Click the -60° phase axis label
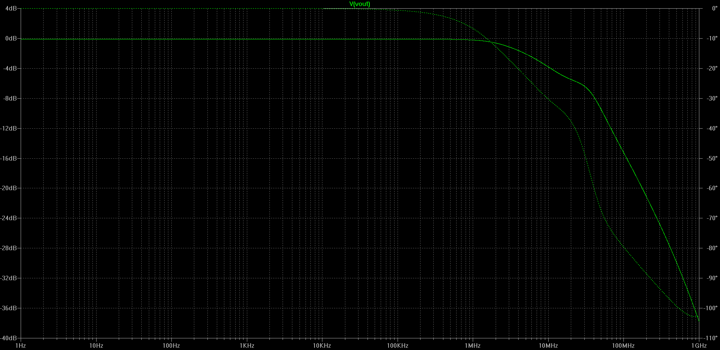Image resolution: width=720 pixels, height=350 pixels. [x=712, y=188]
